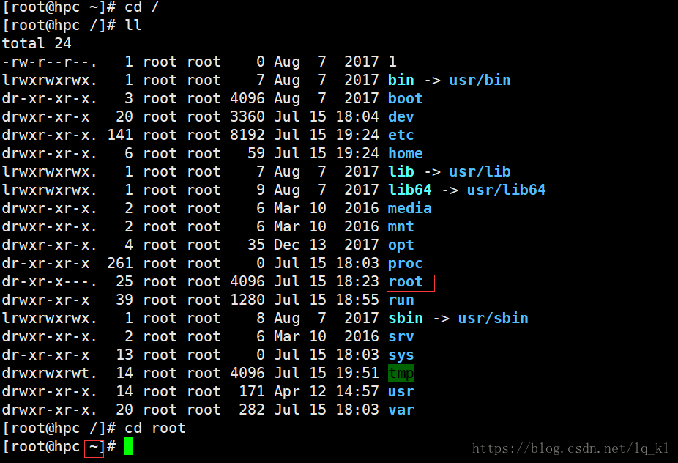Screen dimensions: 678x463
Task: Click the 'll' command on the second line
Action: pyautogui.click(x=133, y=26)
